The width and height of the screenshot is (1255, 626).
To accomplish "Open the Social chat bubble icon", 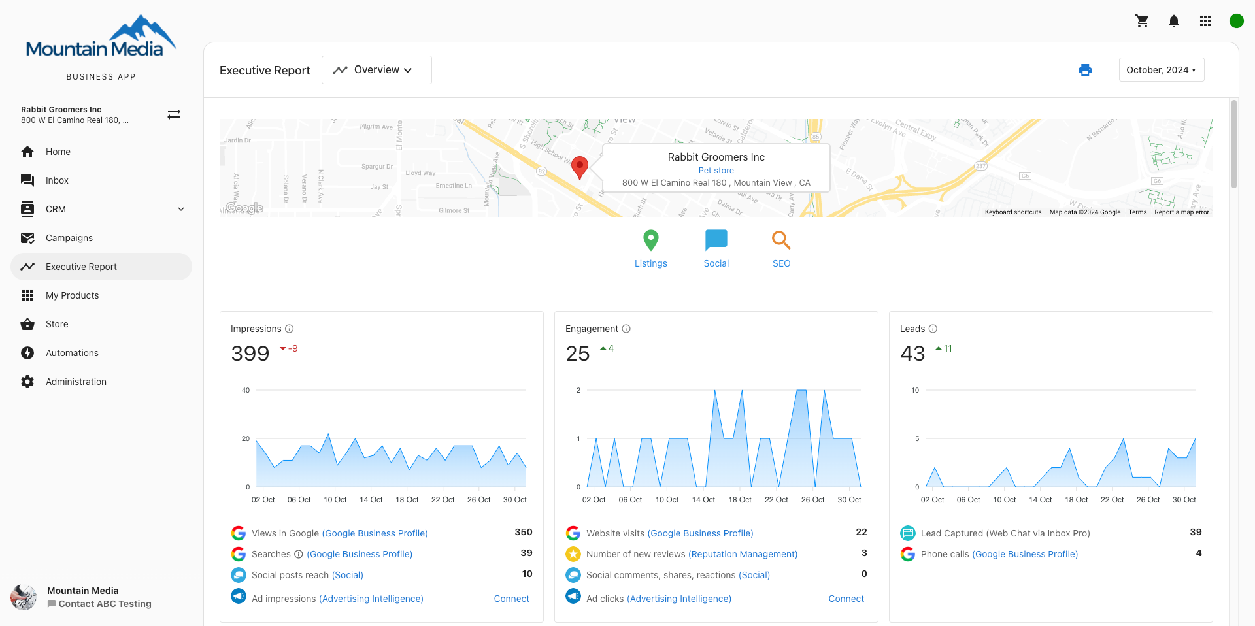I will pyautogui.click(x=716, y=240).
